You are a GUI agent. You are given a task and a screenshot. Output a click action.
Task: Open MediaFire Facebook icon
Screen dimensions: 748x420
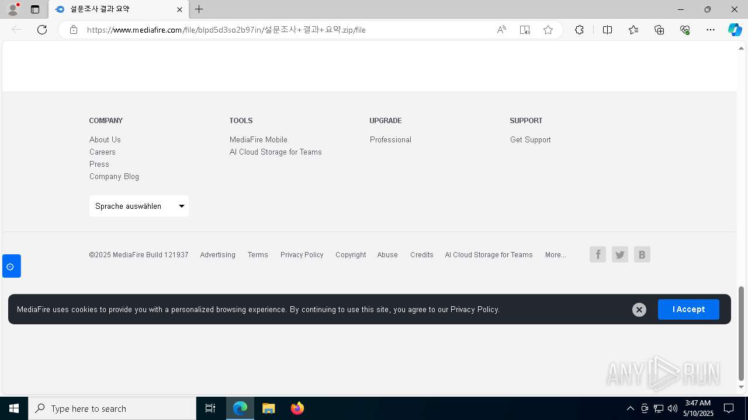coord(598,254)
